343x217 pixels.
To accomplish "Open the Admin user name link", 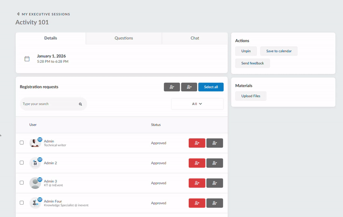I will tap(49, 141).
